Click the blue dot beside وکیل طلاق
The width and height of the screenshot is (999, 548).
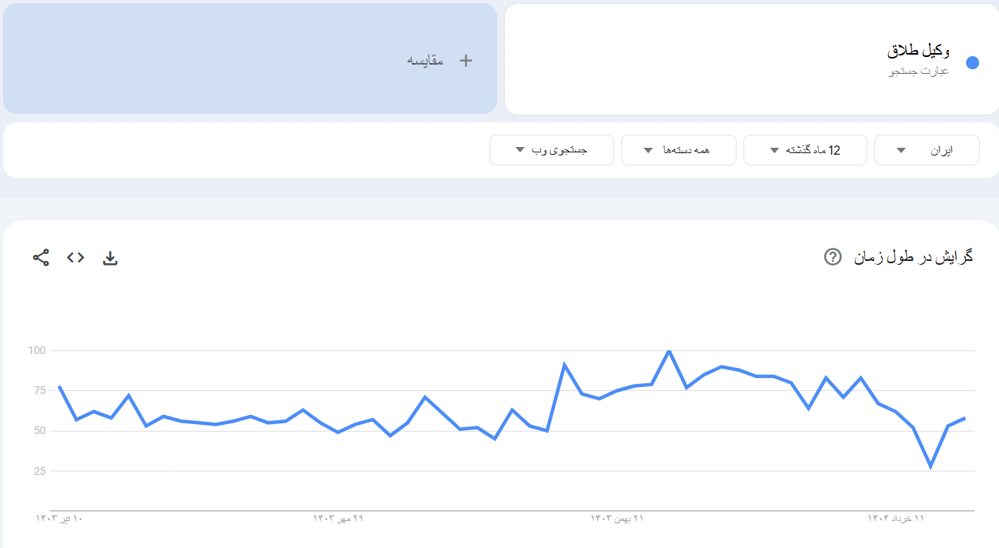(972, 63)
